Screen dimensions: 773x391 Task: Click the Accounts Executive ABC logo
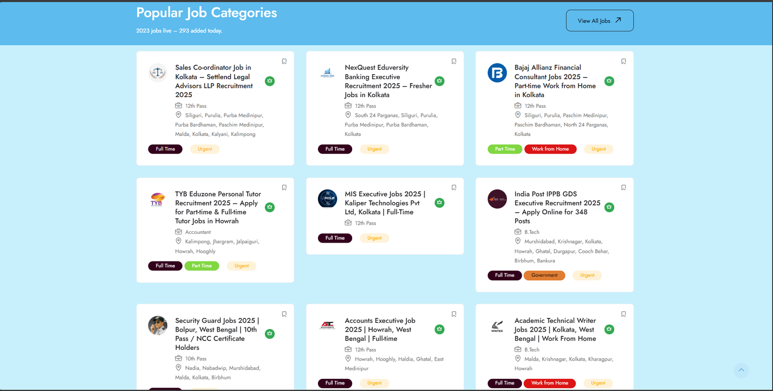(328, 325)
